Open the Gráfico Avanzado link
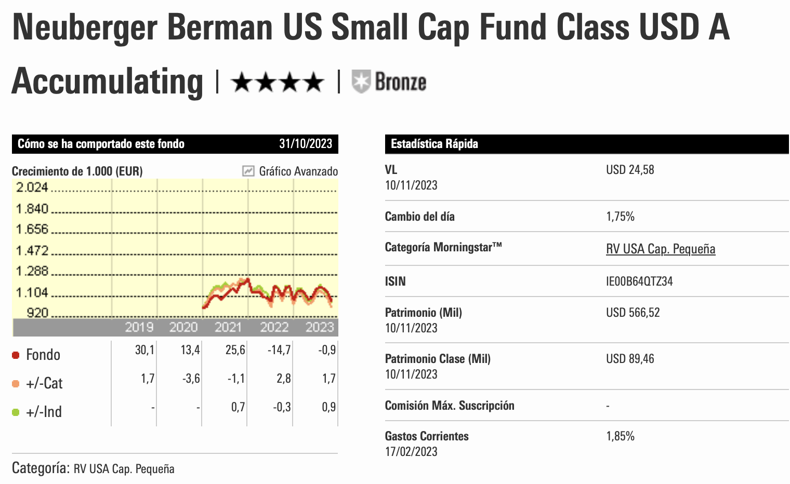This screenshot has height=484, width=790. [x=298, y=171]
